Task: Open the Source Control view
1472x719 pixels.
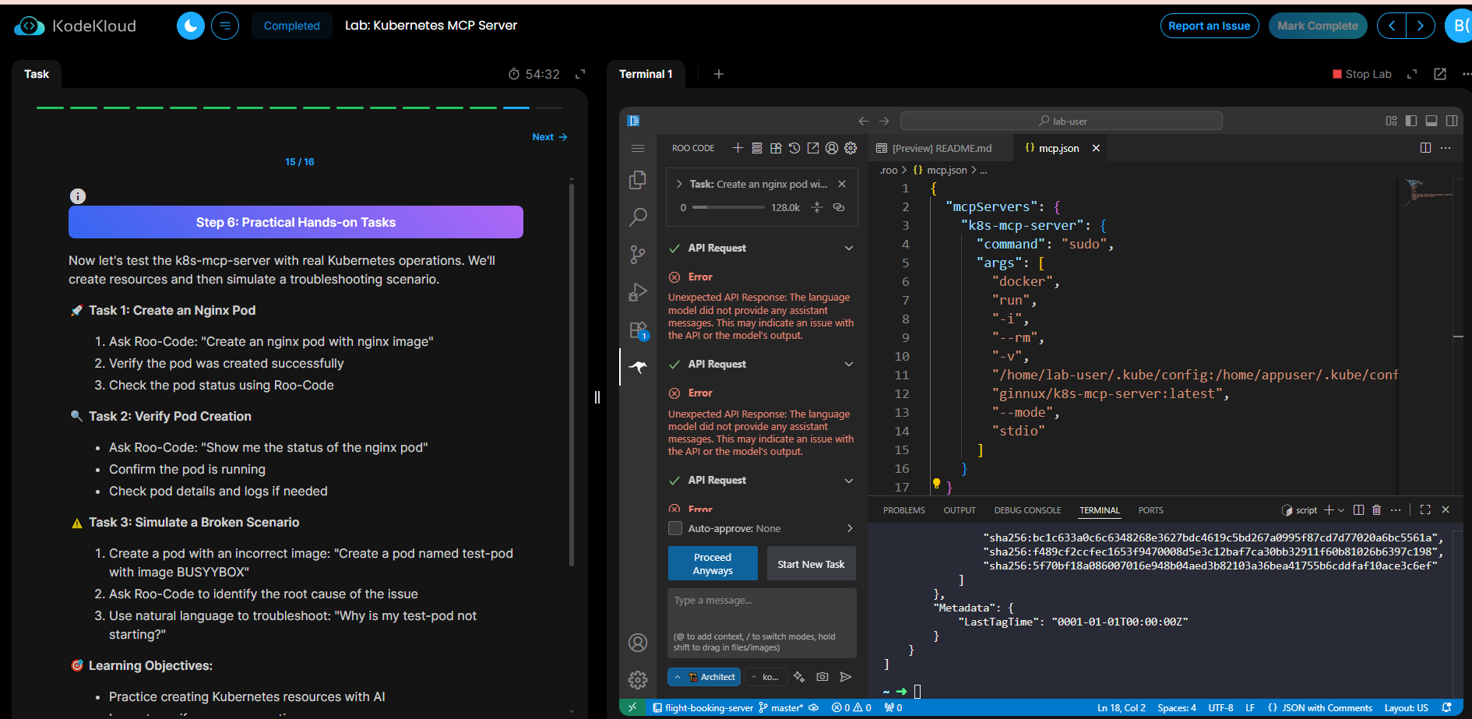Action: [x=637, y=254]
